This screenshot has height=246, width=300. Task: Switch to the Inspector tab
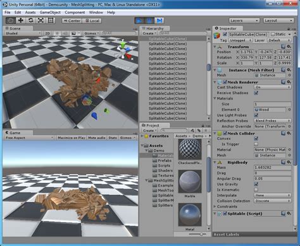228,28
